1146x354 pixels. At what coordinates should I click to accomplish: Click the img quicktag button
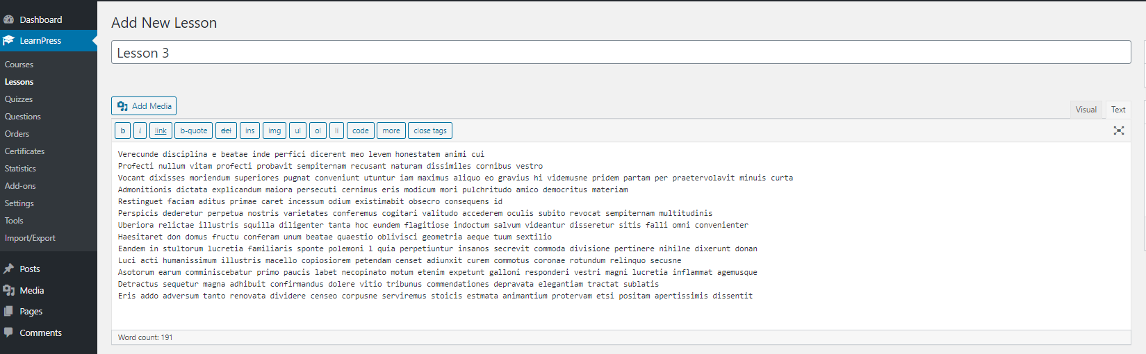click(x=275, y=130)
